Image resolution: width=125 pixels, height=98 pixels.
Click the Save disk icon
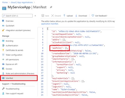[x=43, y=16]
